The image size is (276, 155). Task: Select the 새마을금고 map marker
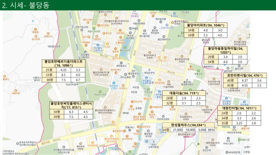point(121,63)
